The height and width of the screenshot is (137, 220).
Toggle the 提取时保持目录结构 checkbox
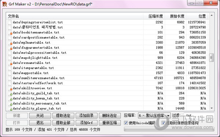click(163, 123)
